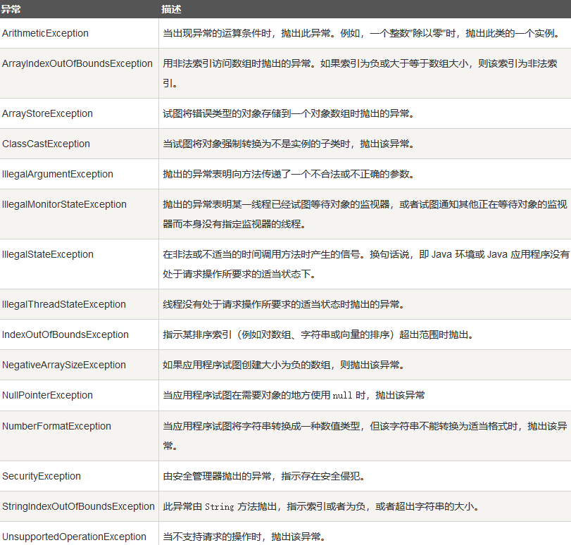Image resolution: width=571 pixels, height=545 pixels.
Task: Click the null keyword in NullPointerException description
Action: 341,396
